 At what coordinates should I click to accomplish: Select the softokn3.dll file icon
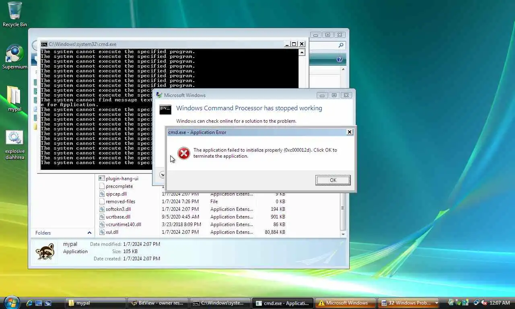102,209
